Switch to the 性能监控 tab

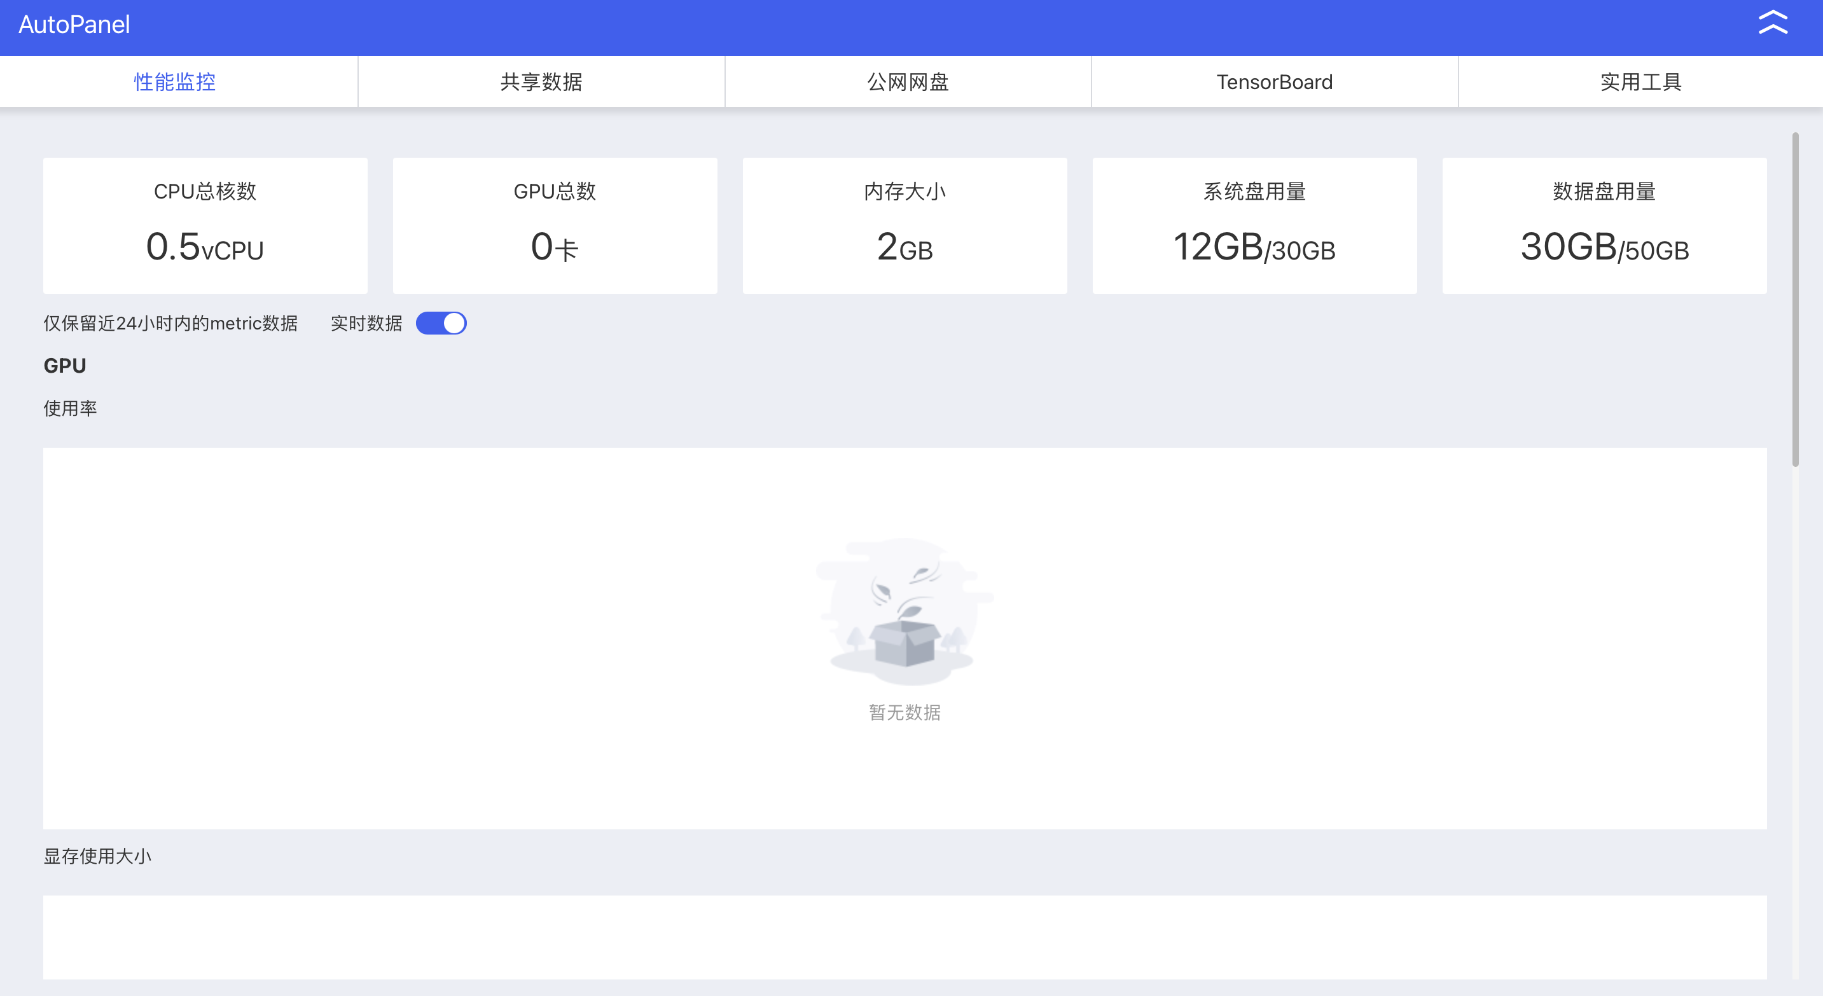click(175, 82)
